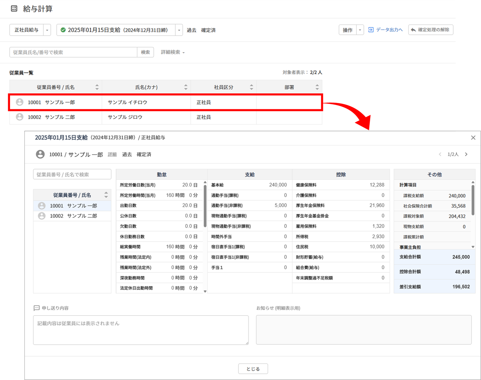The width and height of the screenshot is (481, 380).
Task: Click the データ出力へ export link
Action: [x=385, y=30]
